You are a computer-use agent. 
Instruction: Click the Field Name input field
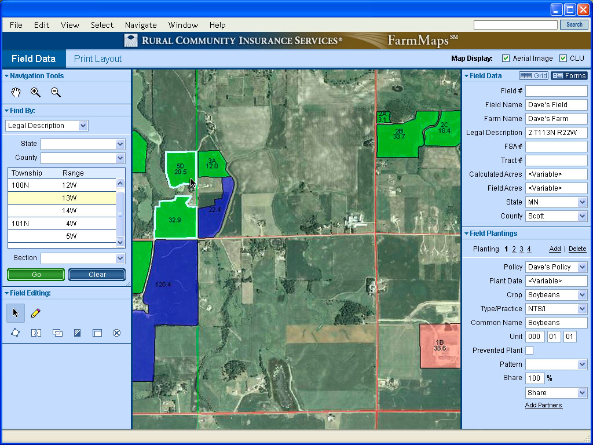coord(557,105)
